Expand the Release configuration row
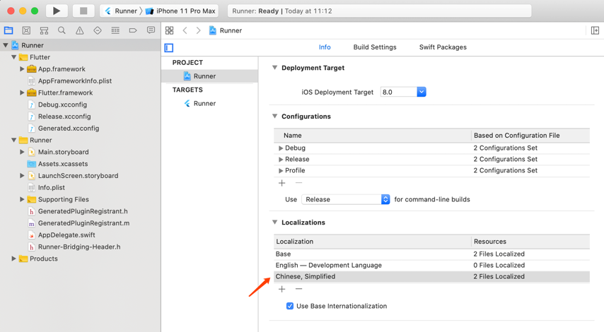 [281, 159]
